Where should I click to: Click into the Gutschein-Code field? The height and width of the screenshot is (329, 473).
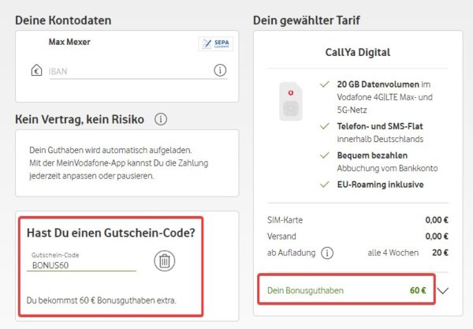83,266
